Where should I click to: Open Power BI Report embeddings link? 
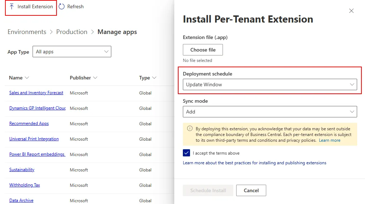pos(37,154)
